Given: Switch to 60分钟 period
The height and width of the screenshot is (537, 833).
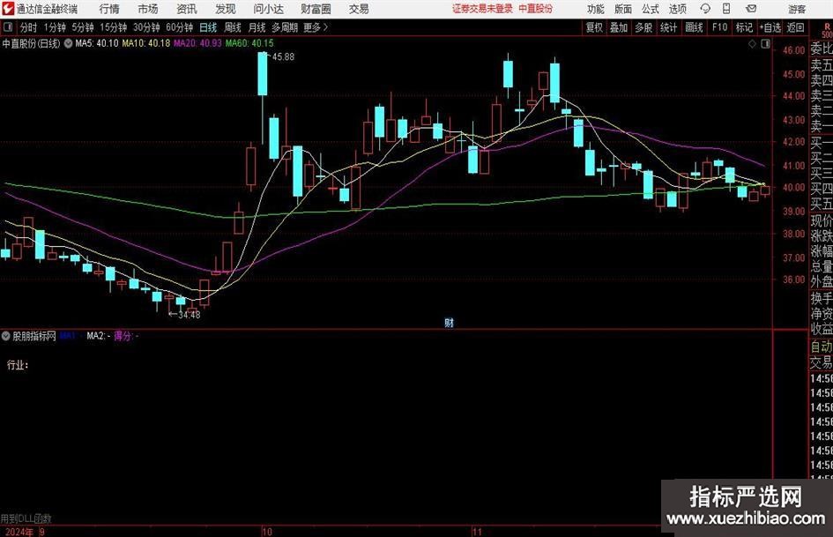Looking at the screenshot, I should click(x=179, y=27).
